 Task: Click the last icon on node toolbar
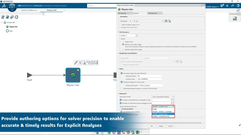pos(96,62)
